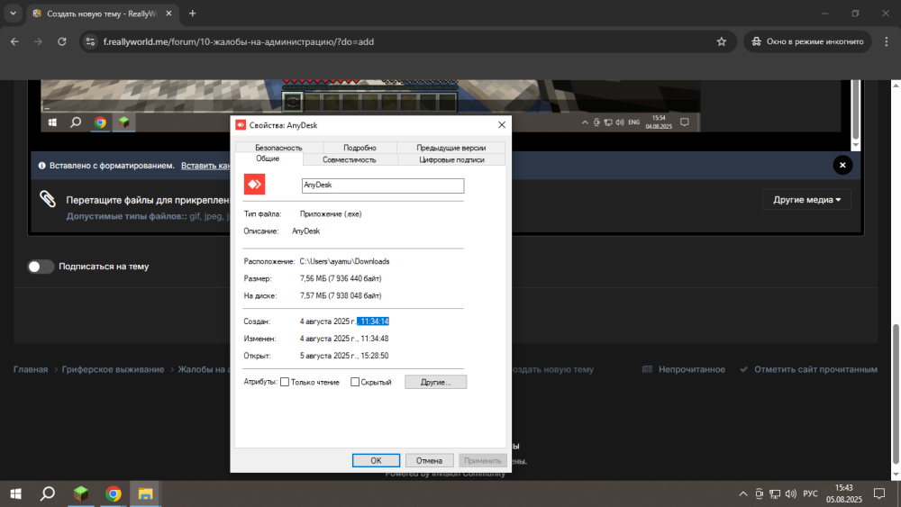
Task: Select the Общие tab
Action: [268, 158]
